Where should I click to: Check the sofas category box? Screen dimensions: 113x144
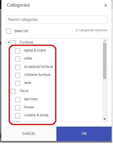[18, 59]
